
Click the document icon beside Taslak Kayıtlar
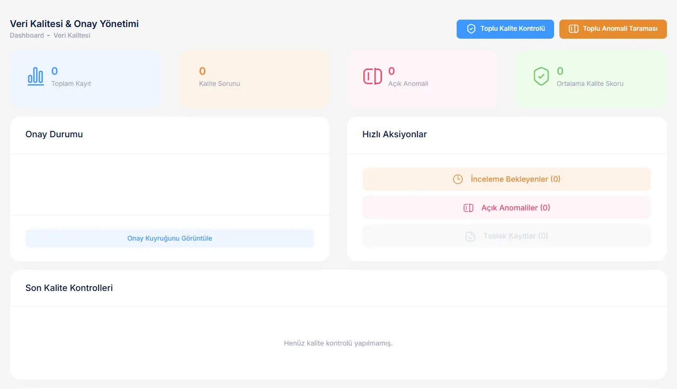click(470, 236)
